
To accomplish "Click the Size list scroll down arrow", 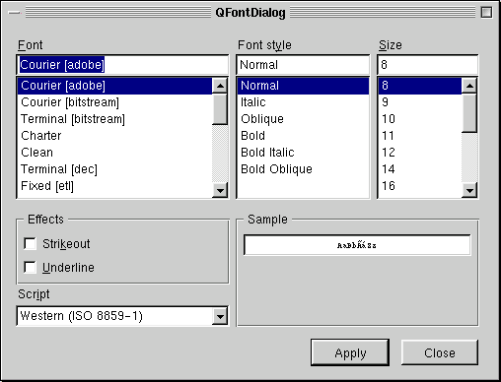I will point(469,190).
